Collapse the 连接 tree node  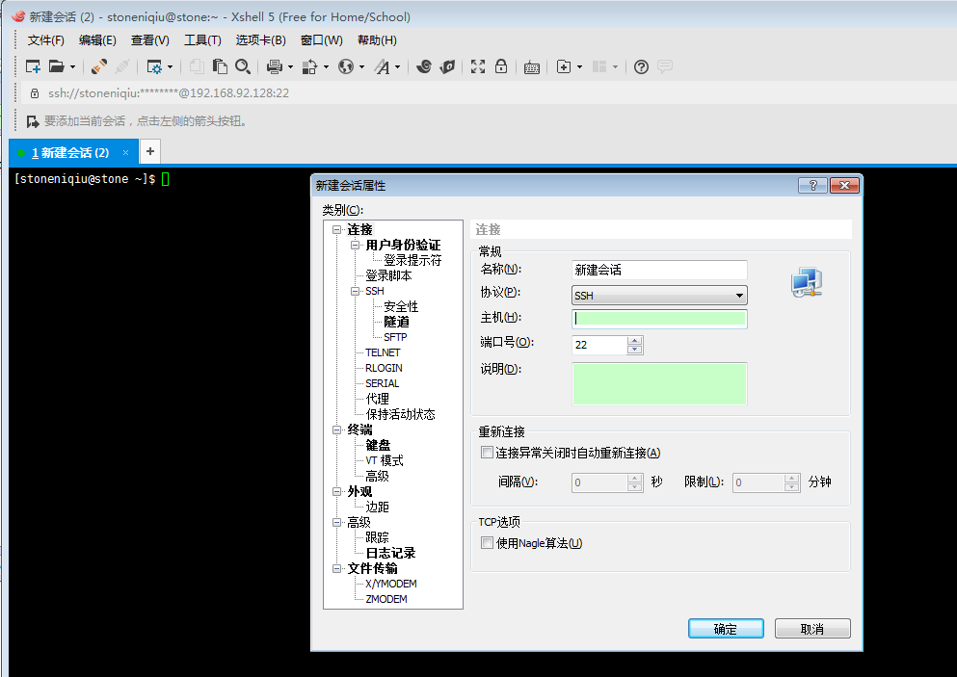pos(336,230)
